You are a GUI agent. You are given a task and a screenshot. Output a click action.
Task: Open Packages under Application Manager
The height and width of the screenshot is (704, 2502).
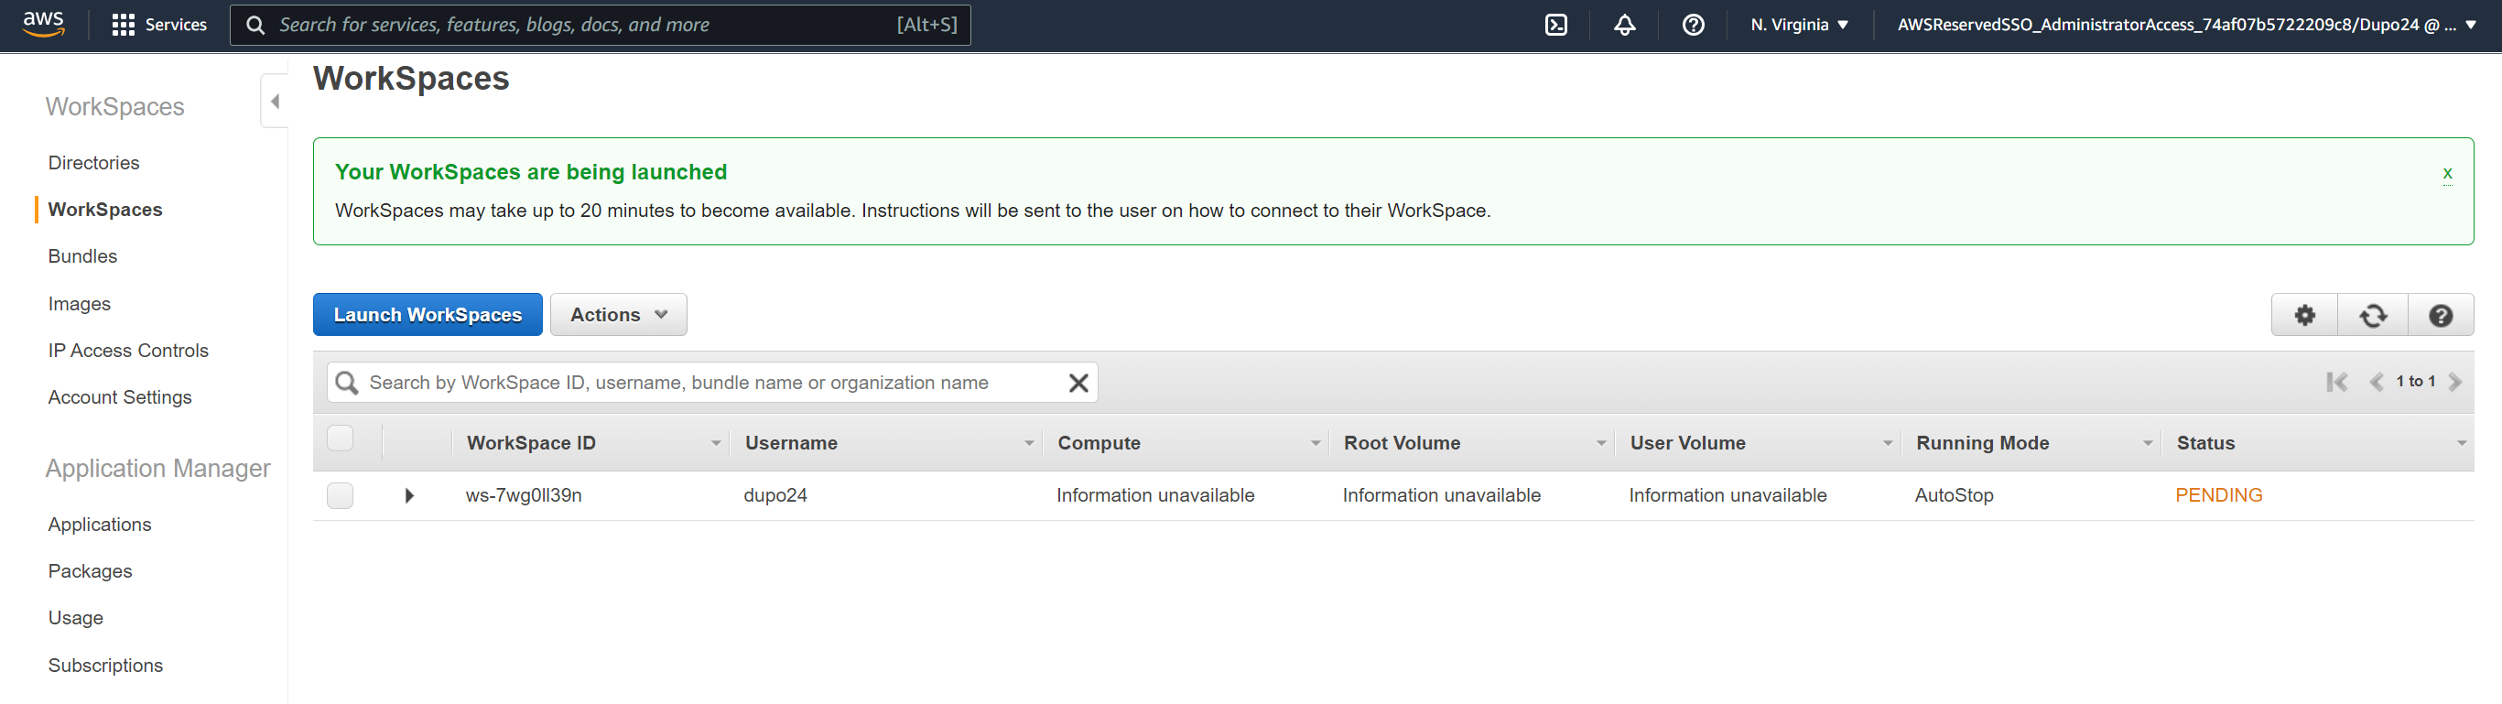coord(91,571)
